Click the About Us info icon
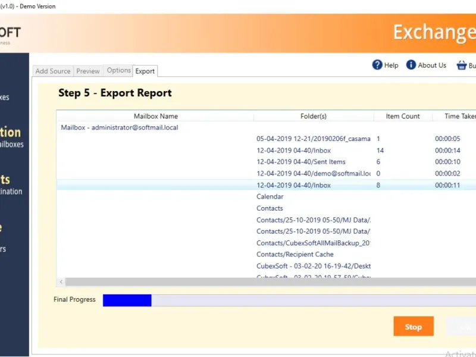This screenshot has width=476, height=357. [411, 65]
